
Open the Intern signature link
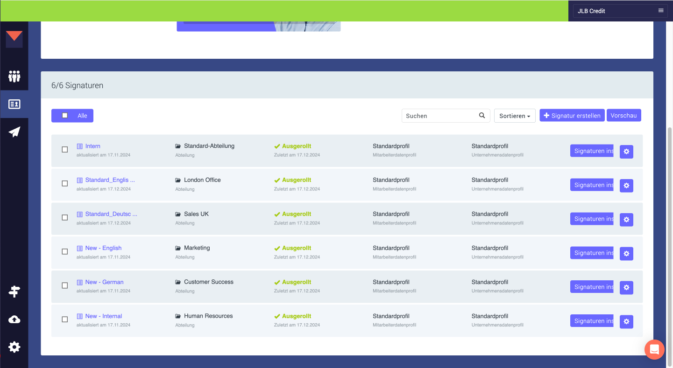tap(93, 146)
